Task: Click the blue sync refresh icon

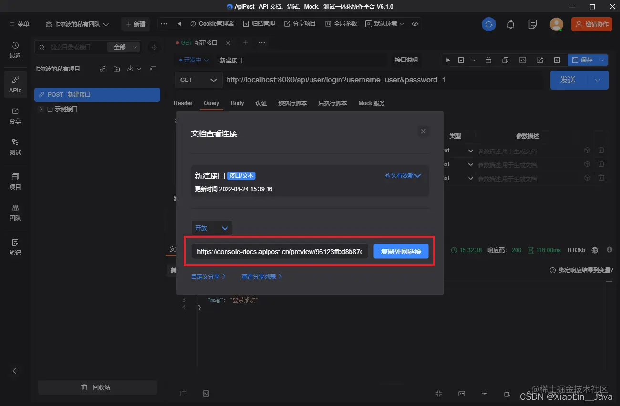Action: pos(489,24)
